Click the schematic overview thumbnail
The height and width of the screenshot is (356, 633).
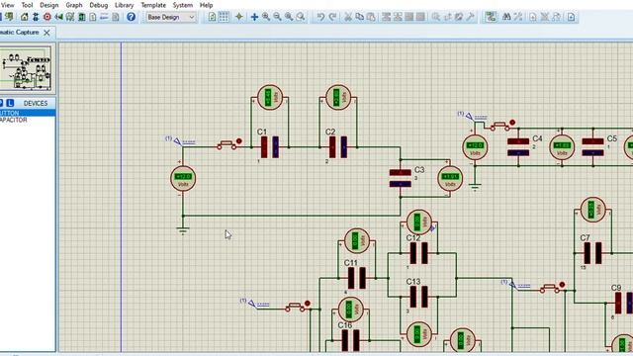[x=26, y=68]
